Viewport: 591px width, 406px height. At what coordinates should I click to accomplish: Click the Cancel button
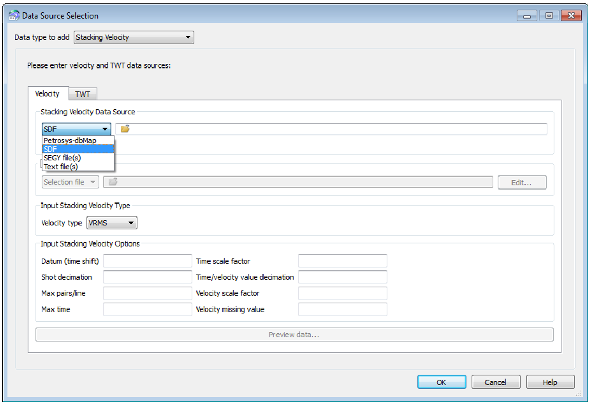coord(495,382)
